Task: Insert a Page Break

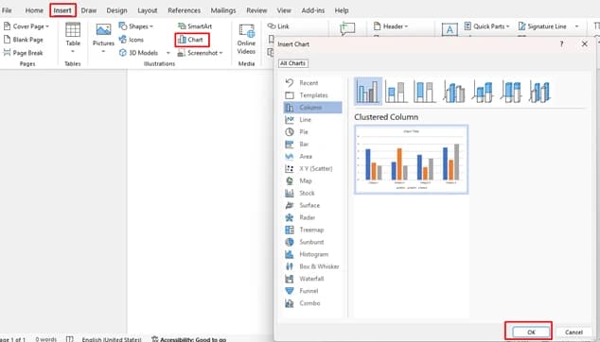Action: [x=24, y=53]
